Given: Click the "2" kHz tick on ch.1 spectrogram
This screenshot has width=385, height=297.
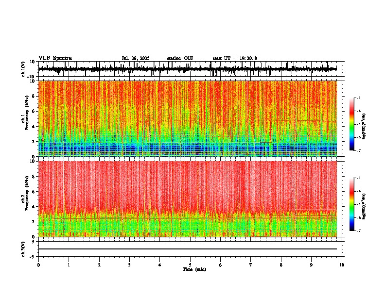Looking at the screenshot, I should [x=34, y=142].
